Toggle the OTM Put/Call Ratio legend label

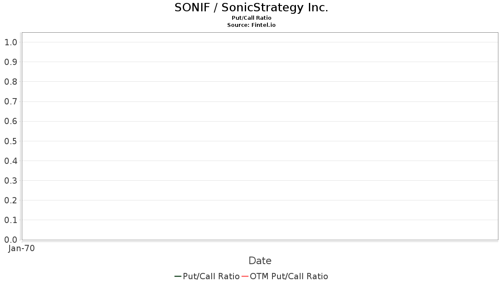pos(289,276)
